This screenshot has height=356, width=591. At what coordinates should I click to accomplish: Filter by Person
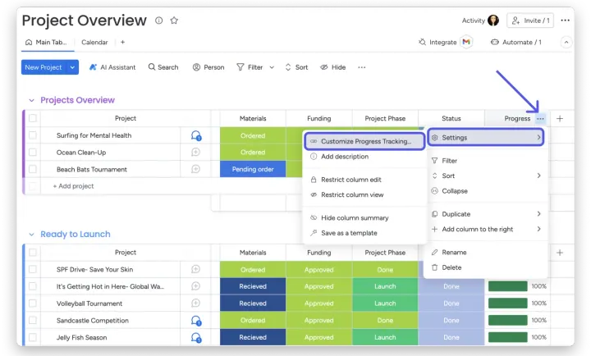click(x=208, y=67)
